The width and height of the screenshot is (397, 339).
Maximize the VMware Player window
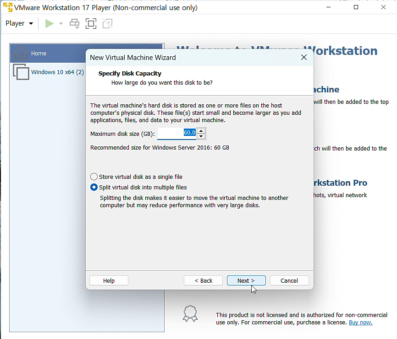(x=356, y=7)
